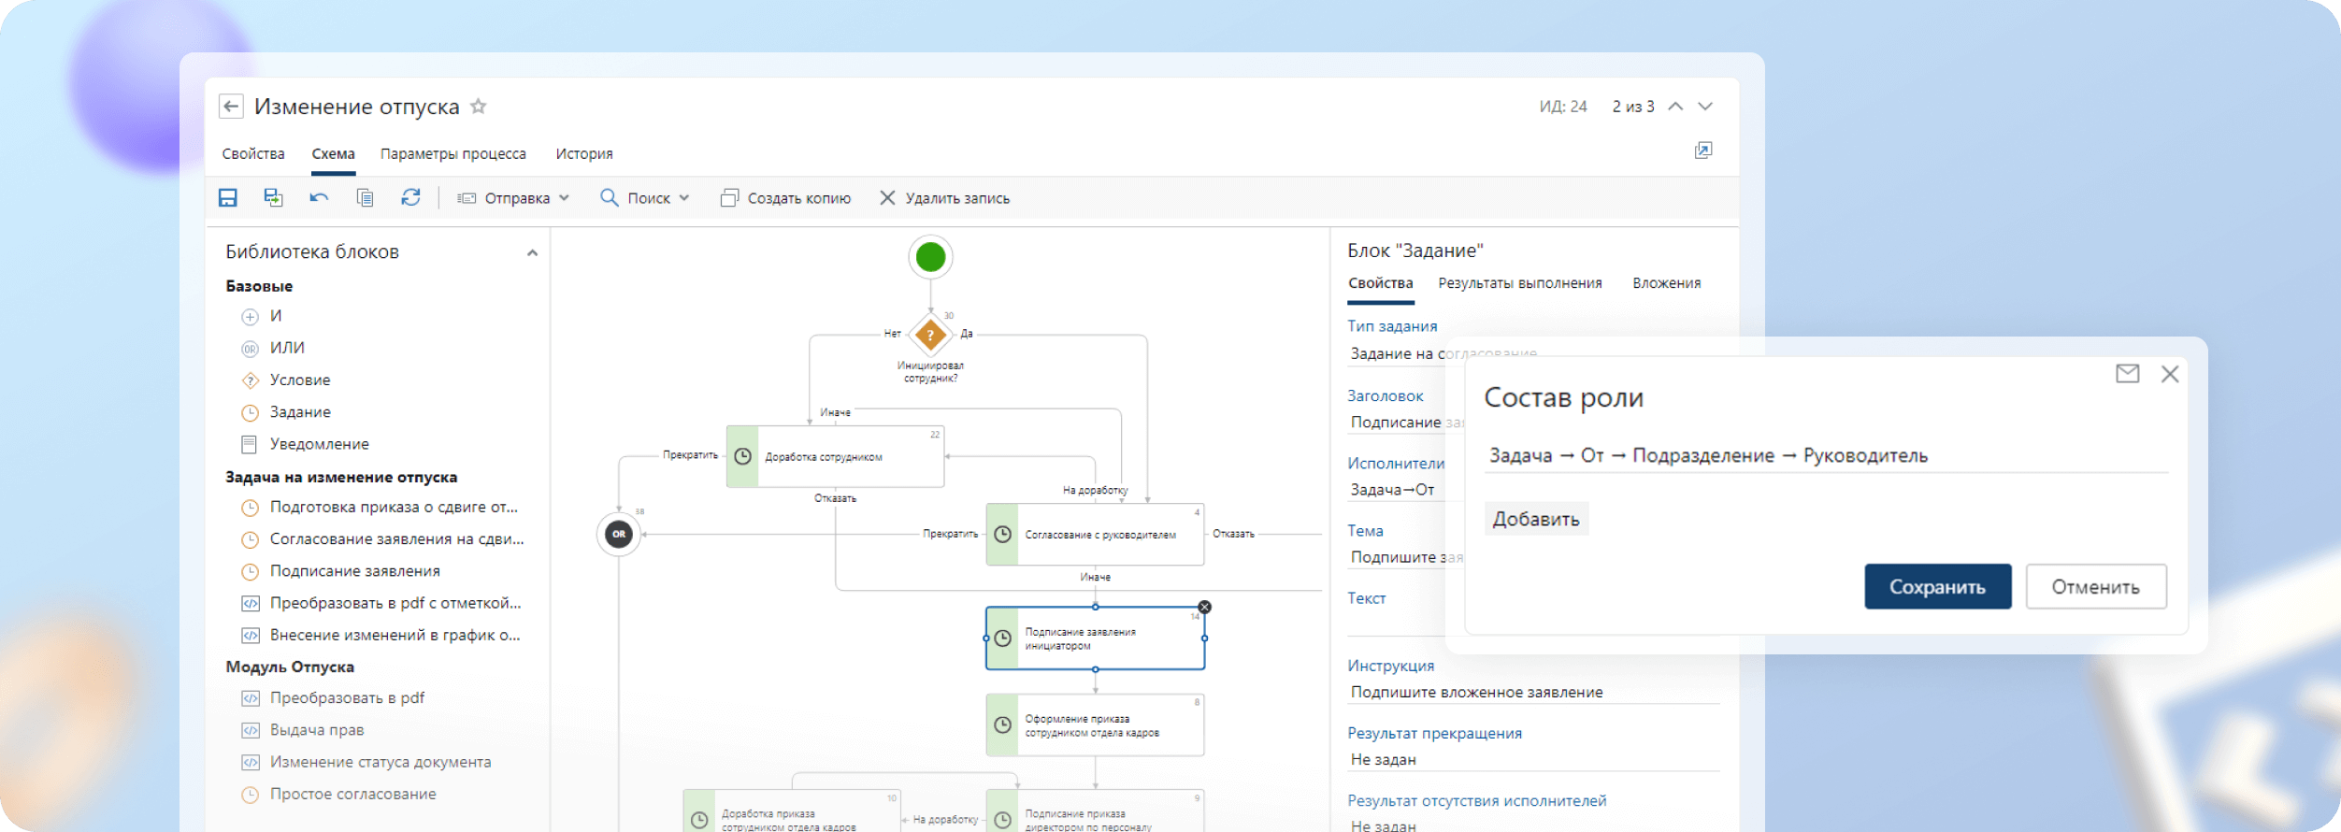Select Выдача прав library item
This screenshot has height=832, width=2341.
tap(303, 730)
